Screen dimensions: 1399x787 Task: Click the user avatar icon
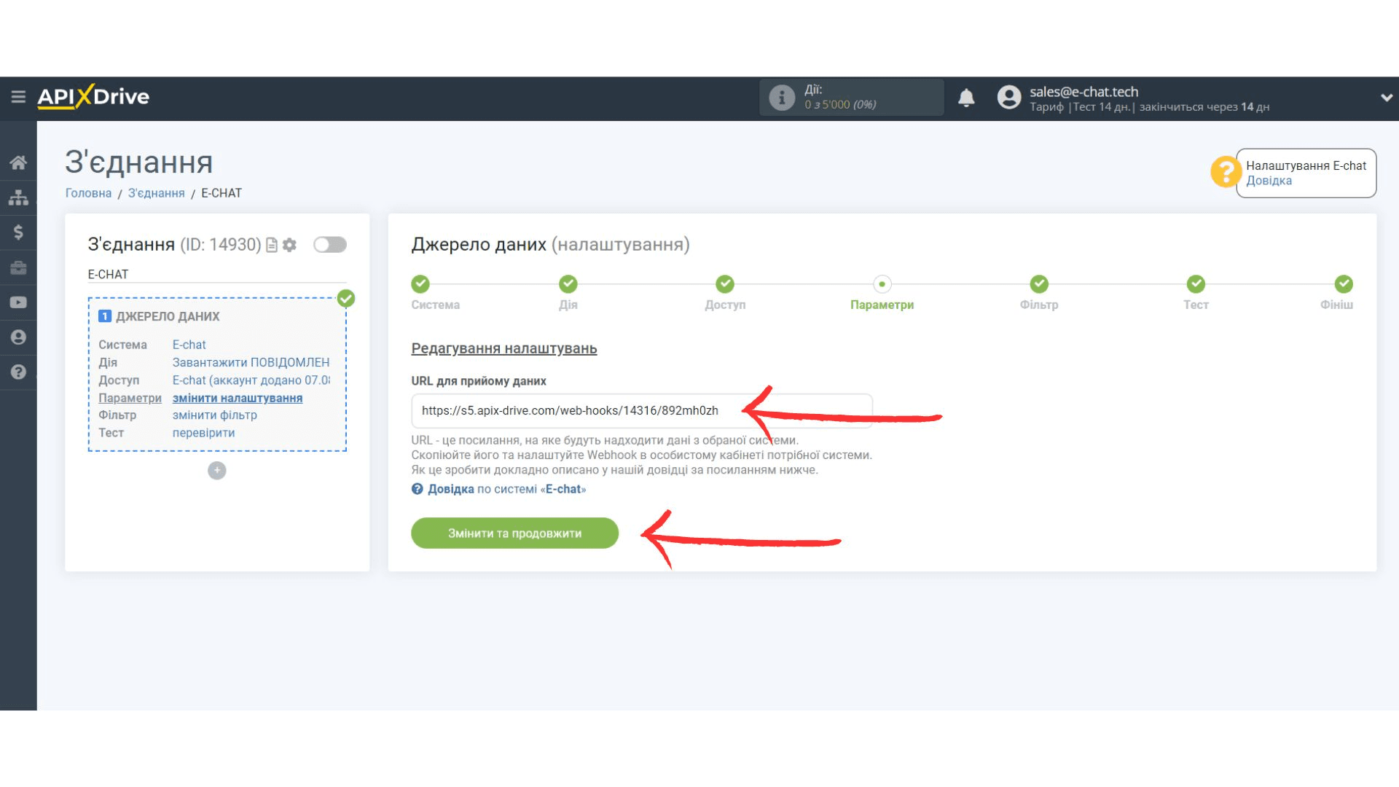(1009, 98)
